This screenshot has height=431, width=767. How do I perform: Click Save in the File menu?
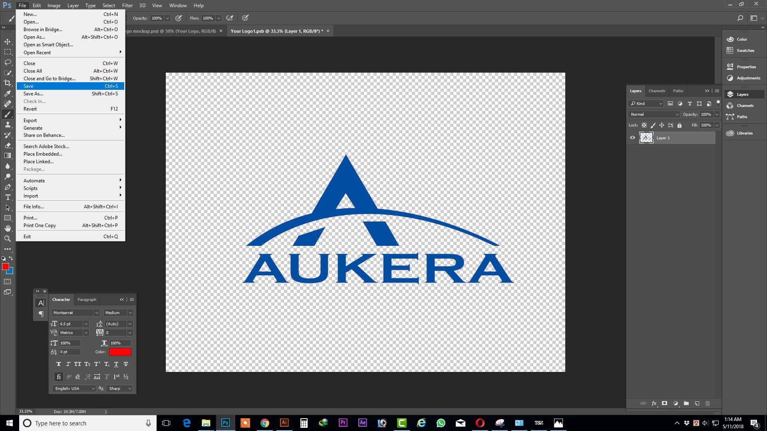coord(70,86)
